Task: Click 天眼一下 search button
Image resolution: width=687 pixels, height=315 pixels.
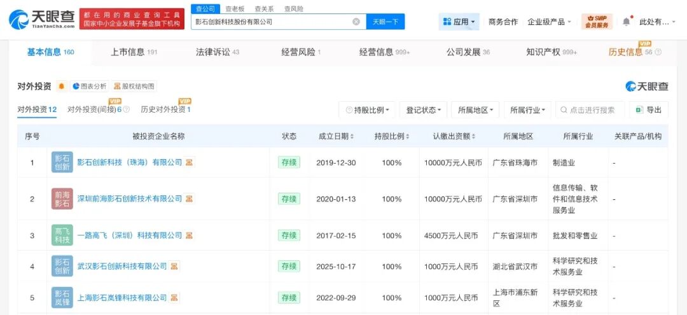Action: tap(385, 22)
